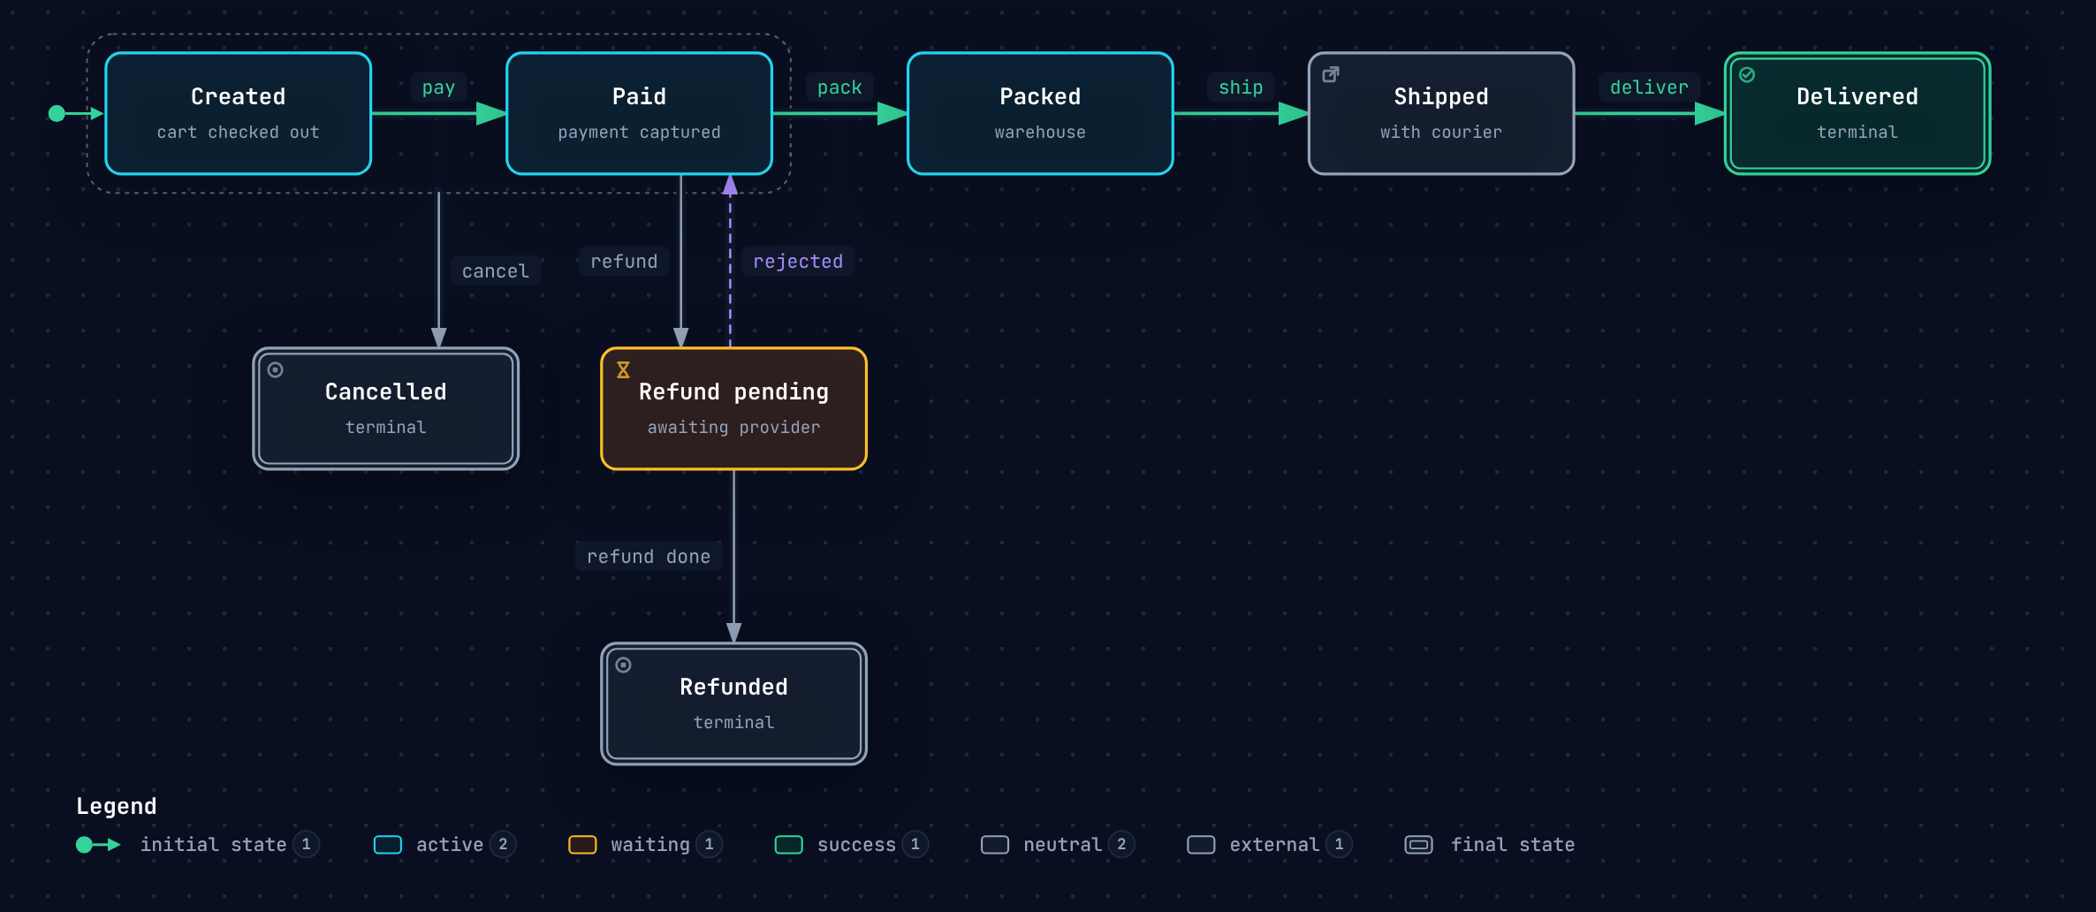The height and width of the screenshot is (912, 2096).
Task: Click the ship transition label
Action: point(1241,87)
